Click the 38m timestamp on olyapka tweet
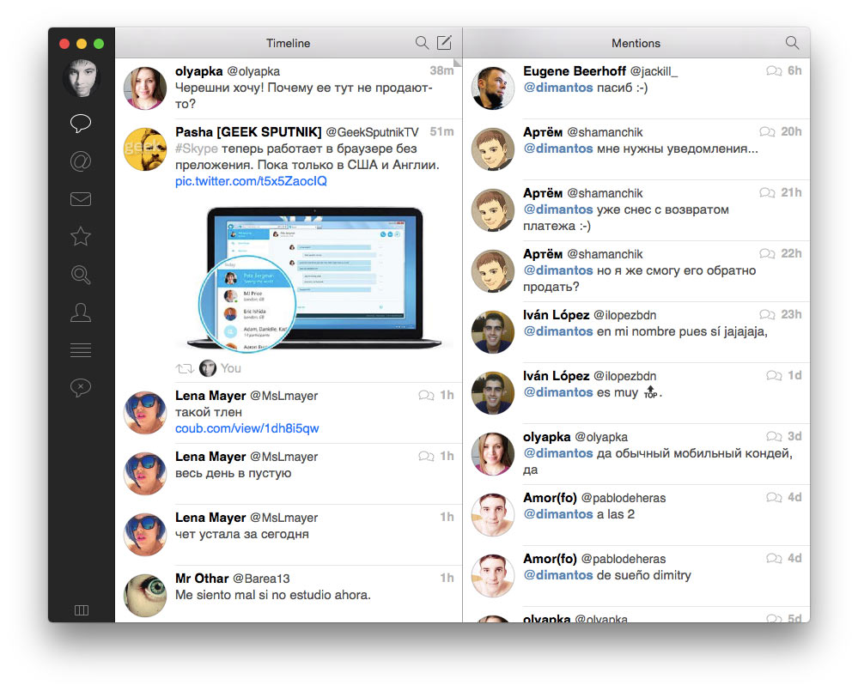 [x=441, y=70]
